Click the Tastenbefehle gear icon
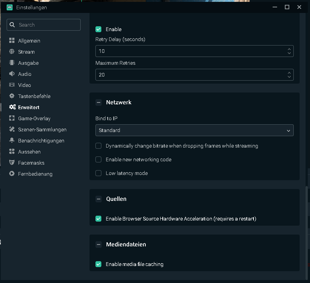Viewport: 310px width, 283px height. [12, 96]
